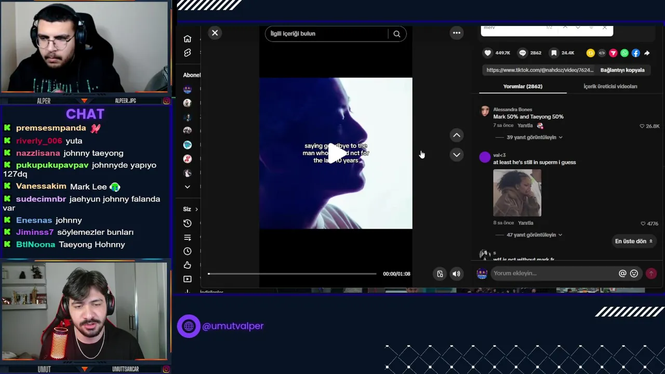Click Alessandra Bones username text
The image size is (665, 374).
[512, 110]
